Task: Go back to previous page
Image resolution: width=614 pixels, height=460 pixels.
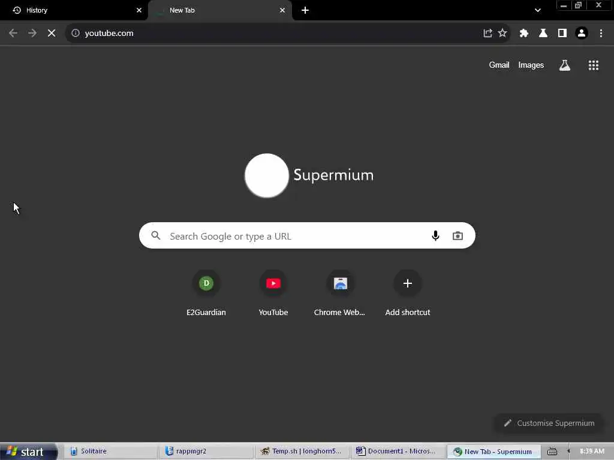Action: coord(13,34)
